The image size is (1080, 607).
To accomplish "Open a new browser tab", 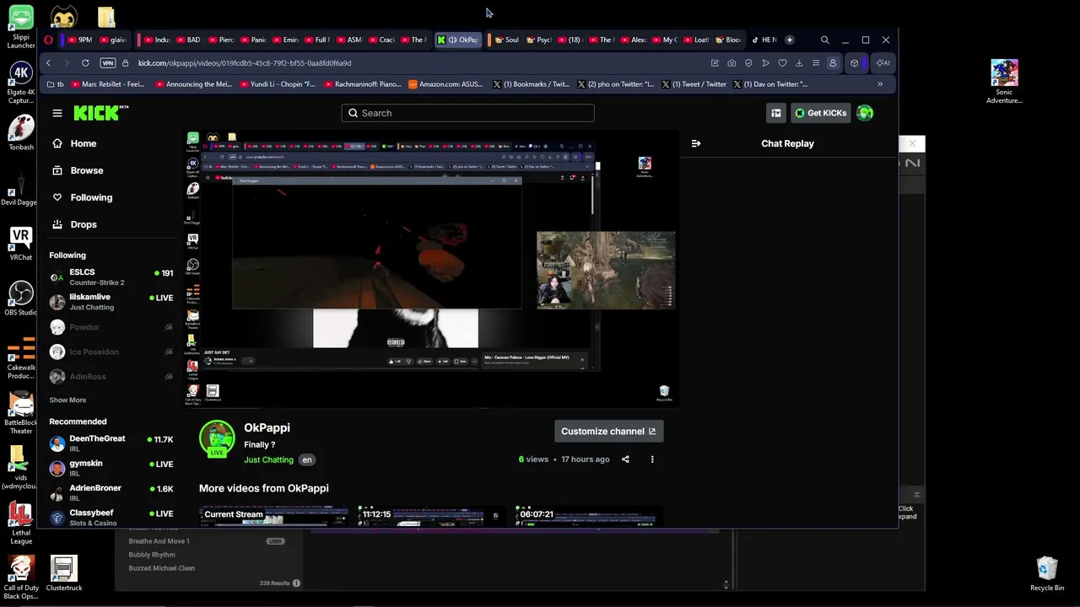I will click(x=790, y=40).
